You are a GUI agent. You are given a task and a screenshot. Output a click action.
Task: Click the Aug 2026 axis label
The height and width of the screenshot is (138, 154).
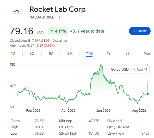[139, 111]
